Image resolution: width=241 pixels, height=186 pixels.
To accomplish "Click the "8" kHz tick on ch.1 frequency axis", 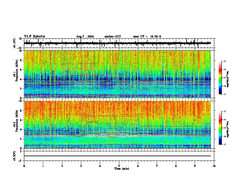I will [21, 60].
